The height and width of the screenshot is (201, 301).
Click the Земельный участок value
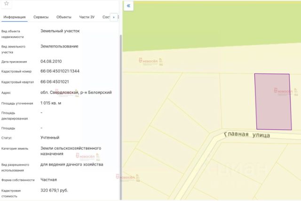(x=60, y=31)
